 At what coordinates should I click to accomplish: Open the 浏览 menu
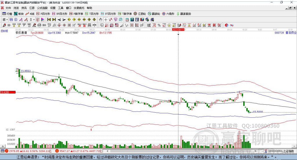point(16,8)
